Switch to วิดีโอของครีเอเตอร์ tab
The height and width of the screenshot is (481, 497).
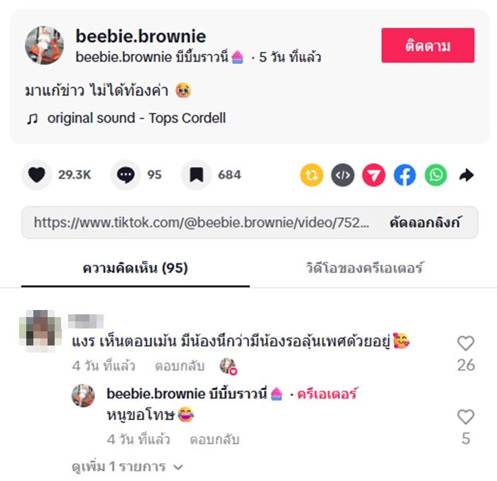(364, 268)
